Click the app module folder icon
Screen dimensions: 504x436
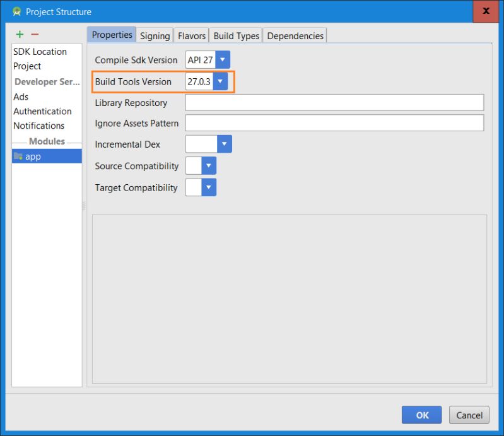coord(18,156)
